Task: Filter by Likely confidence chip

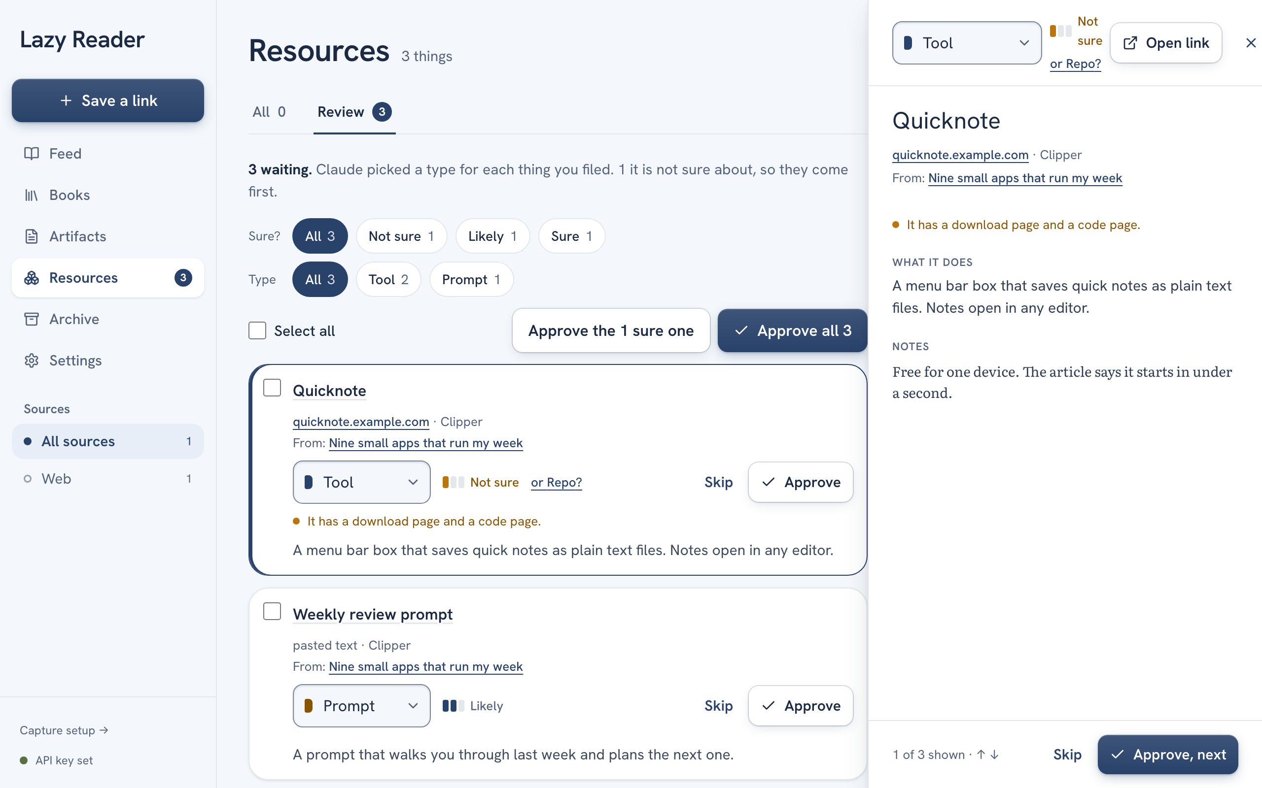Action: click(x=492, y=236)
